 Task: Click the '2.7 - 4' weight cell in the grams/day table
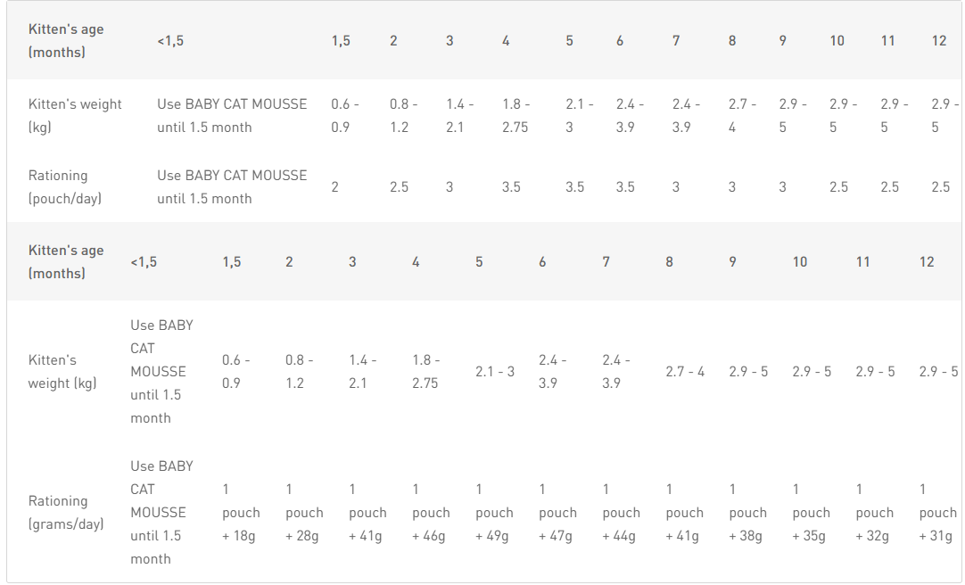tap(685, 371)
